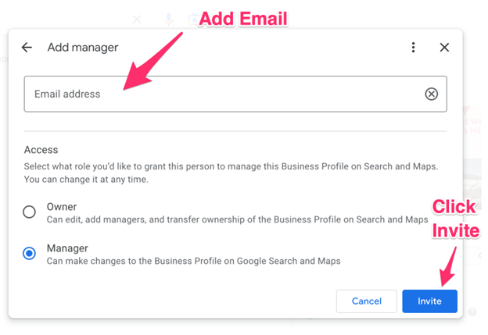Open the three-dot more options menu

click(x=413, y=47)
